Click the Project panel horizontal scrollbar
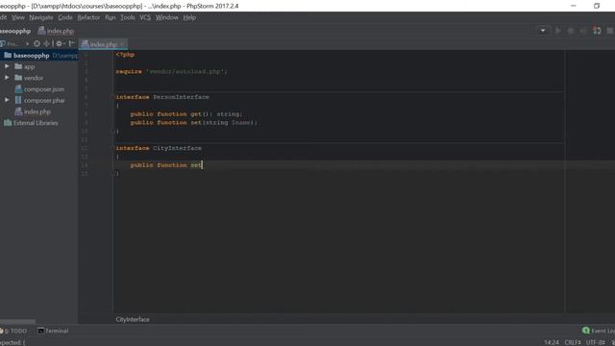This screenshot has width=615, height=346. tap(17, 321)
